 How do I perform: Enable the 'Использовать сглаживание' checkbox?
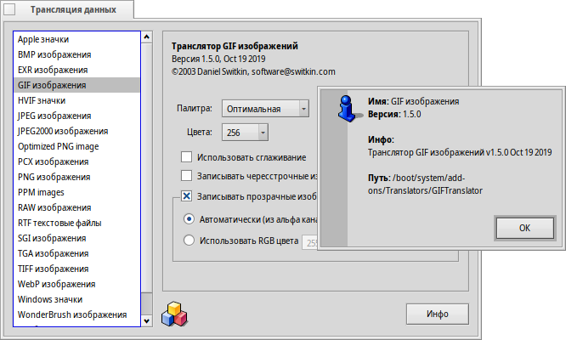[186, 157]
